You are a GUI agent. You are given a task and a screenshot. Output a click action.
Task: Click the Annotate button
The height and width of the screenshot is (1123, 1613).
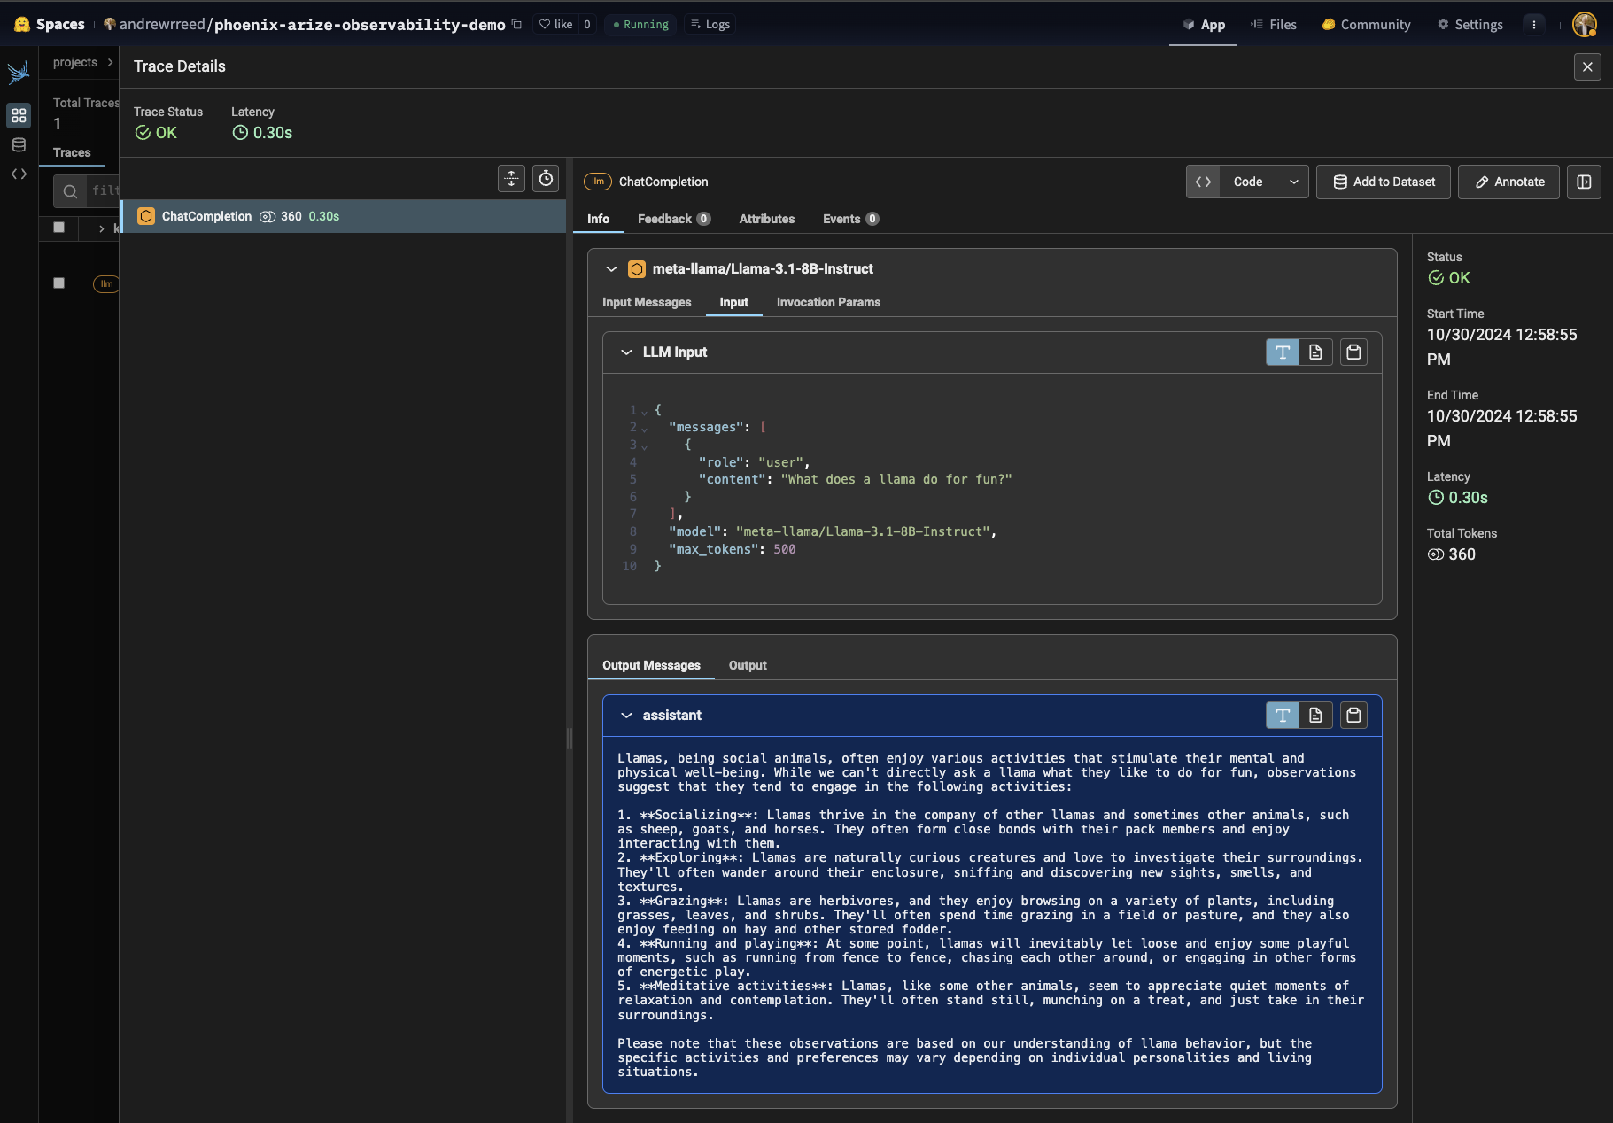1508,182
